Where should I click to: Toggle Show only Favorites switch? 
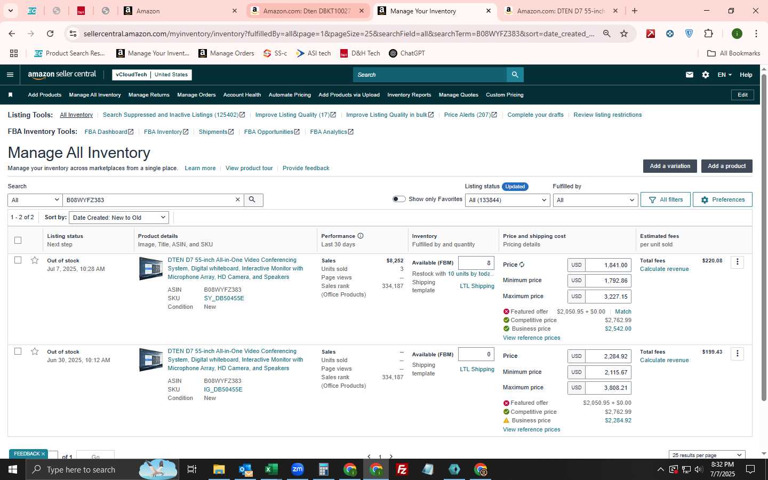[399, 199]
